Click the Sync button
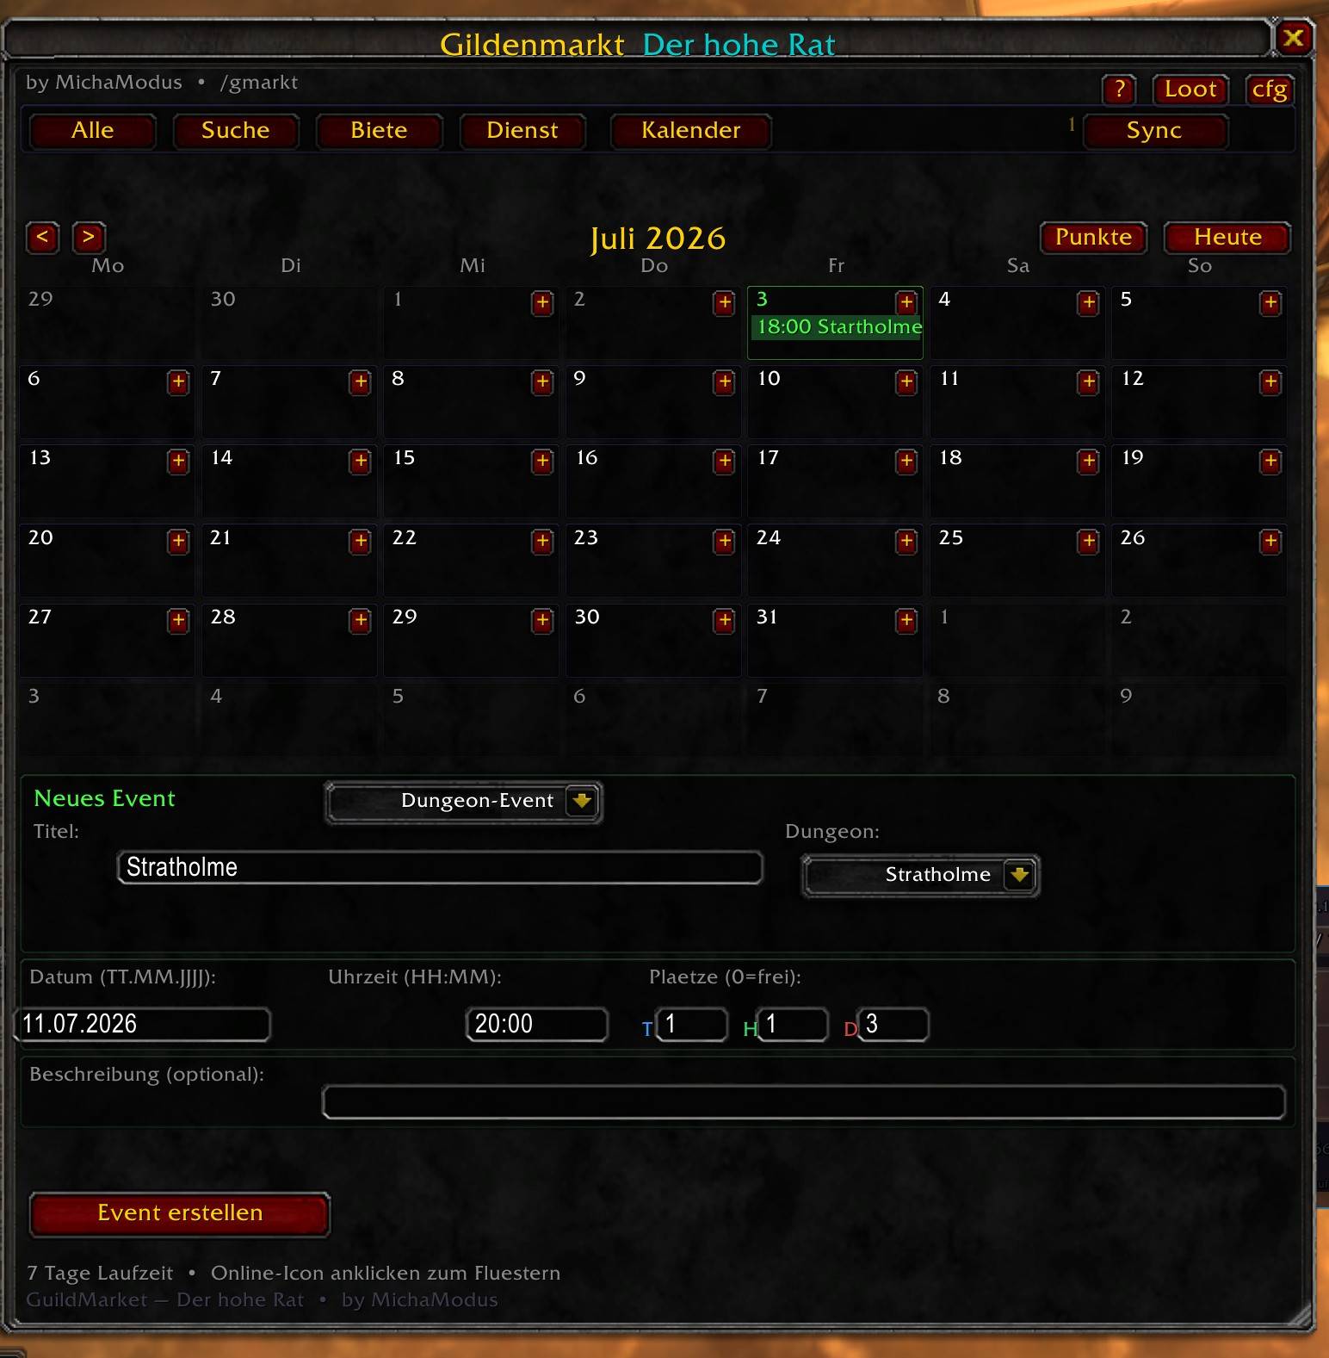 1154,131
